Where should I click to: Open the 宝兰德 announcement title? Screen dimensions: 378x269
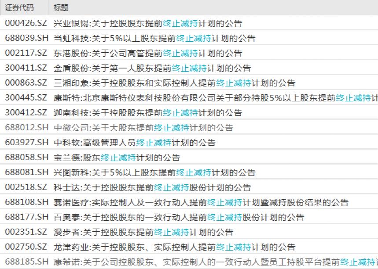(117, 158)
